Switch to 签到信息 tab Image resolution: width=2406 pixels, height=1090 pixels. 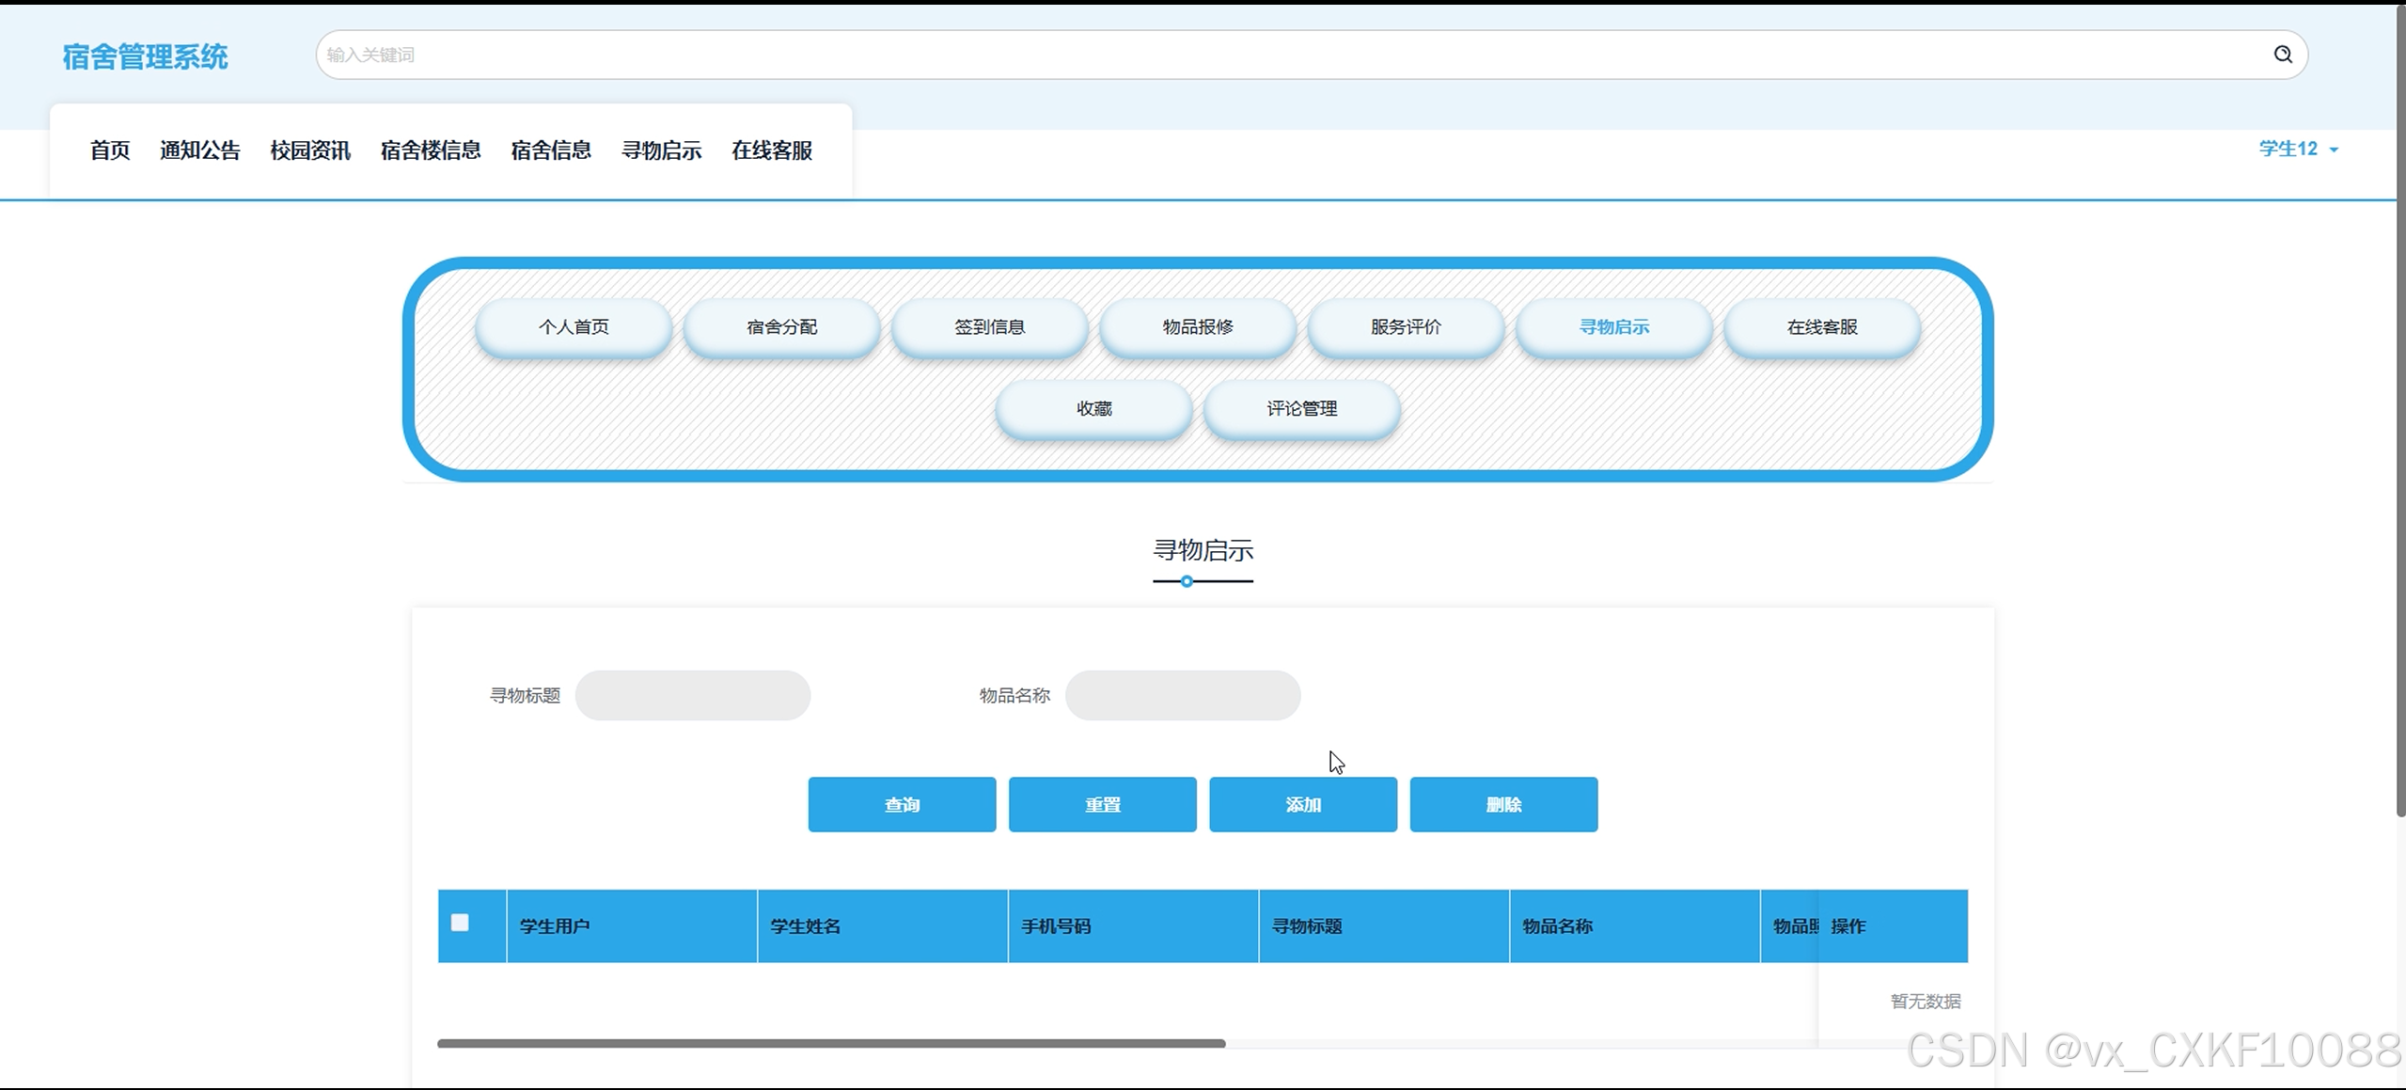pos(989,327)
